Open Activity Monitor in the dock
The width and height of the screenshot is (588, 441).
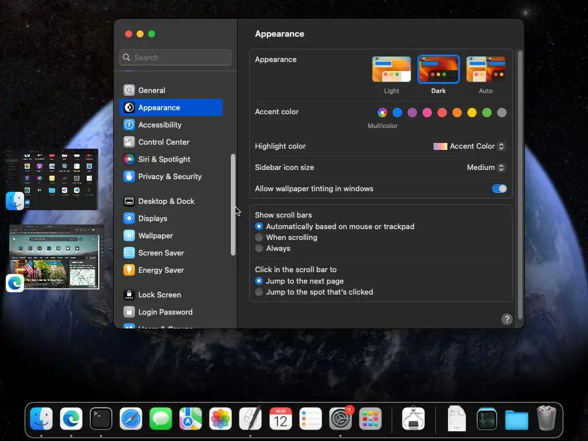[x=487, y=419]
